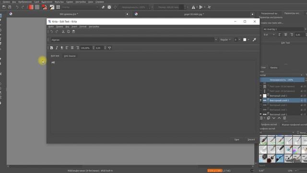Open Format menu in Edit Text dialog
Image resolution: width=307 pixels, height=173 pixels.
pos(83,26)
